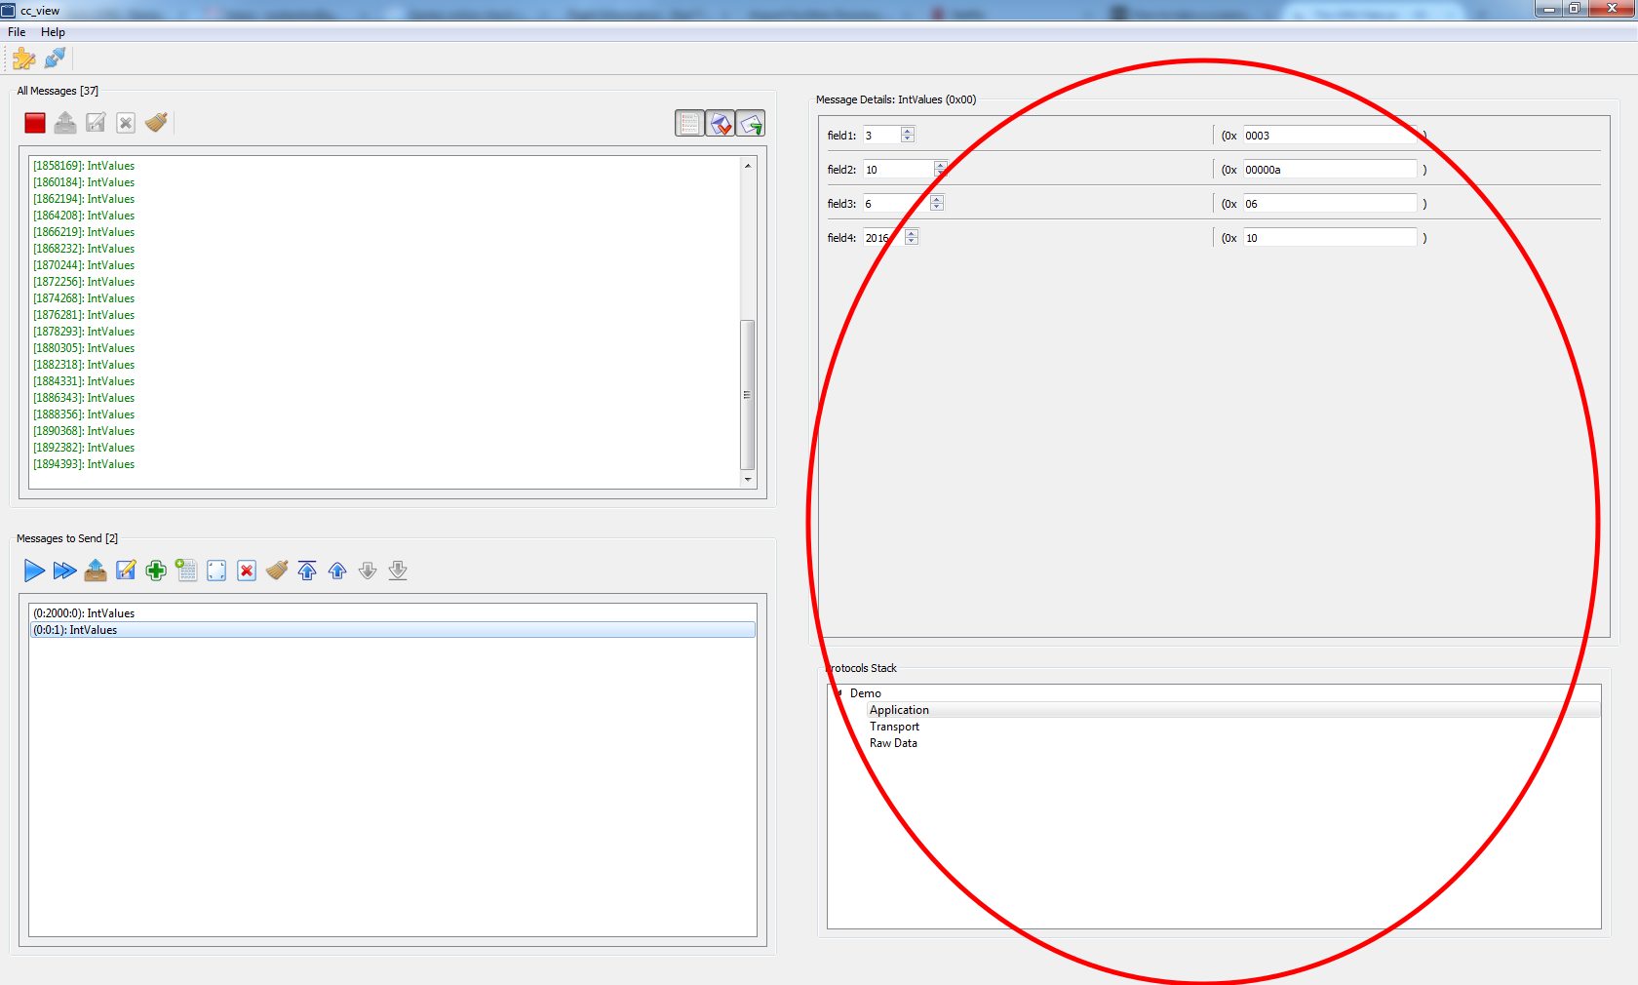The image size is (1638, 985).
Task: Load messages to send from file
Action: click(96, 571)
